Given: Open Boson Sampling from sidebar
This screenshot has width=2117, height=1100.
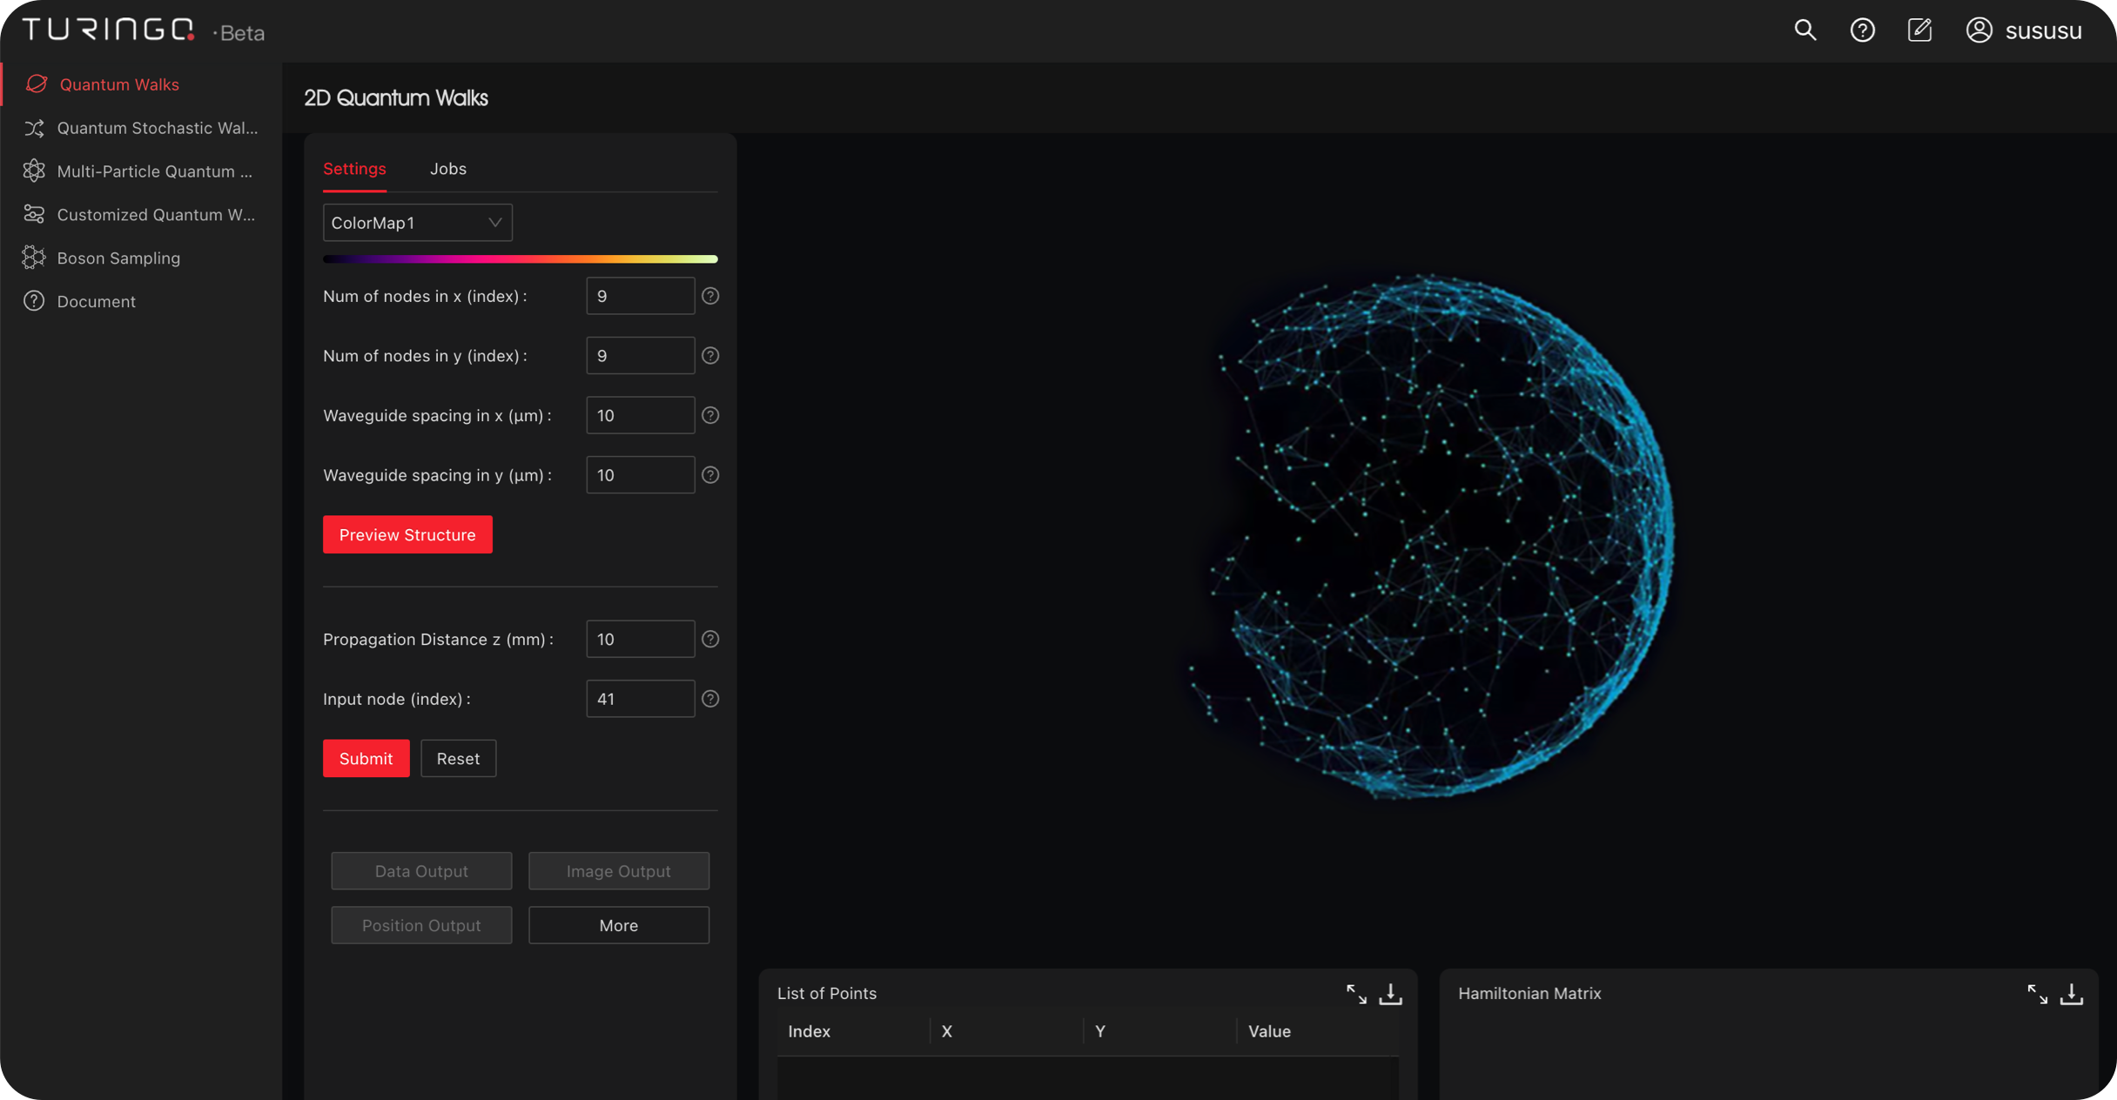Looking at the screenshot, I should (118, 258).
